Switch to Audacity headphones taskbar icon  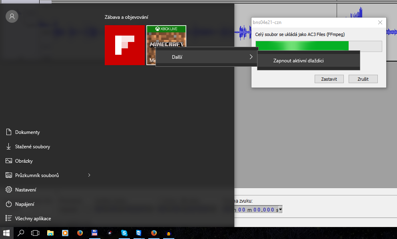168,233
